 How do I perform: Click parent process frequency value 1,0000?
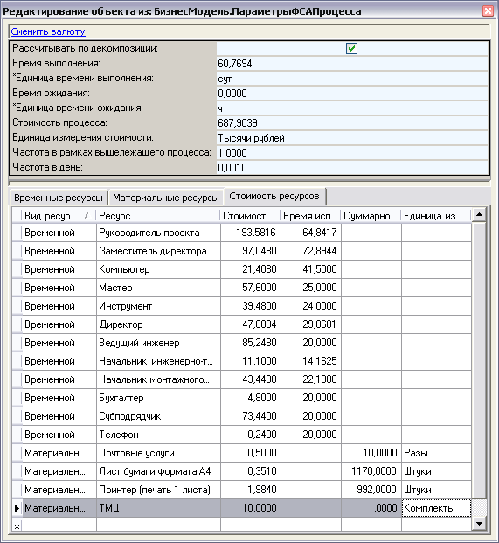pos(352,153)
